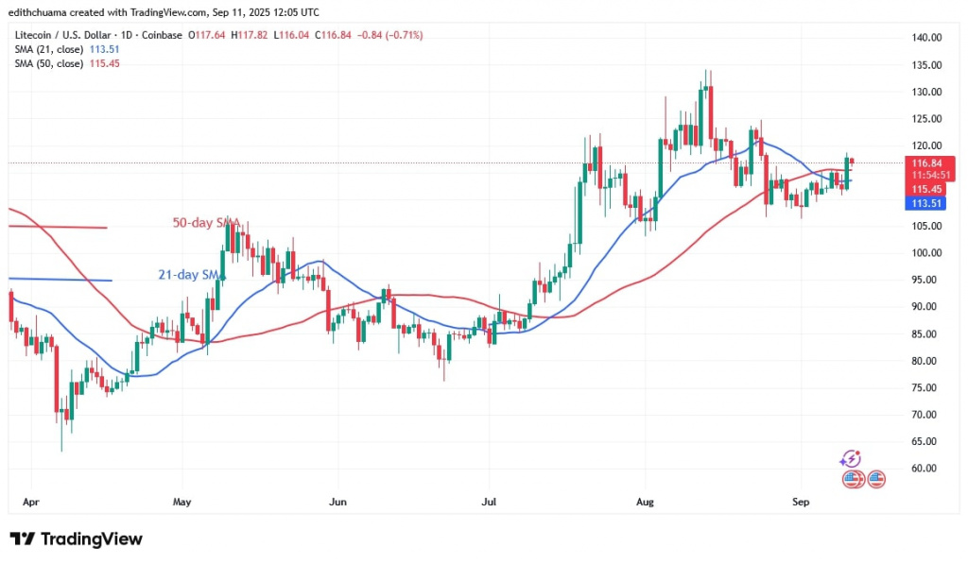Click the purple lightning latest-updates icon
968x564 pixels.
(850, 458)
